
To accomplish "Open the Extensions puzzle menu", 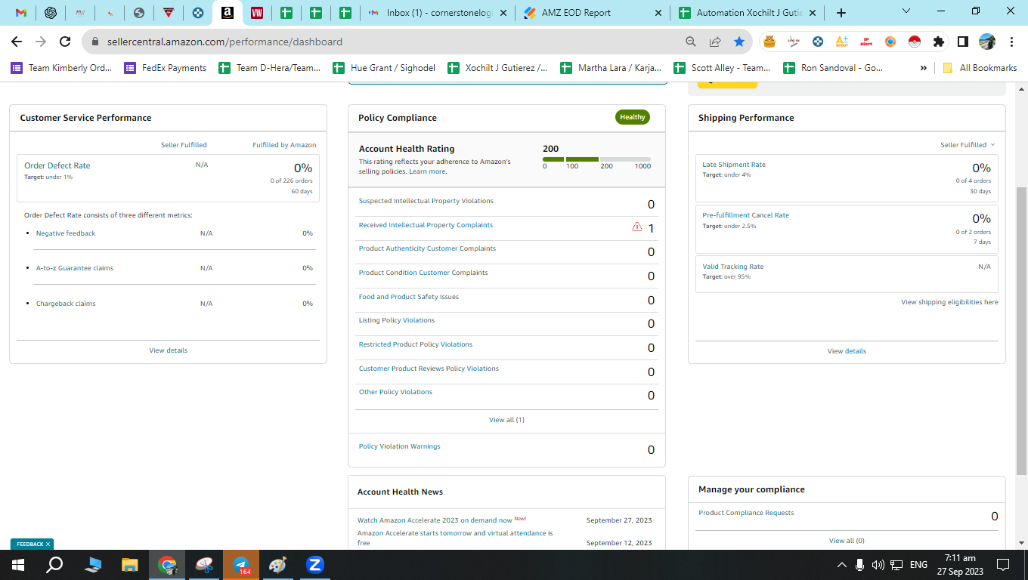I will pyautogui.click(x=939, y=42).
